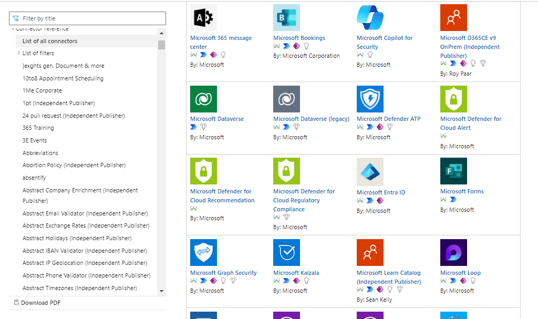
Task: Follow the Microsoft Defender ATP link
Action: (x=388, y=119)
